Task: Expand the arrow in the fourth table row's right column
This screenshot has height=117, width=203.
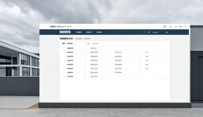Action: [x=141, y=60]
